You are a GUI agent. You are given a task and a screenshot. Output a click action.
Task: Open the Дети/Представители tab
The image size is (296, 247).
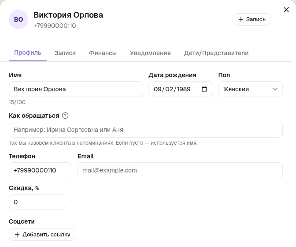click(216, 53)
